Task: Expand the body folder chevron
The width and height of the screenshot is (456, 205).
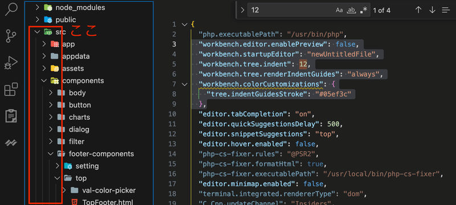Action: coord(51,93)
